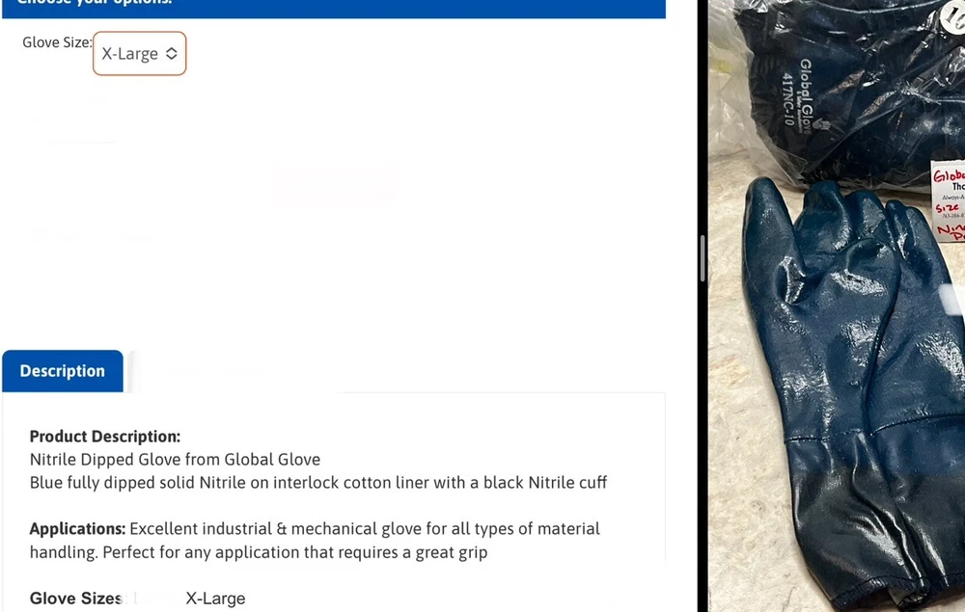Screen dimensions: 965x612
Task: Click the Glove Sizes X-Large line
Action: click(x=137, y=599)
